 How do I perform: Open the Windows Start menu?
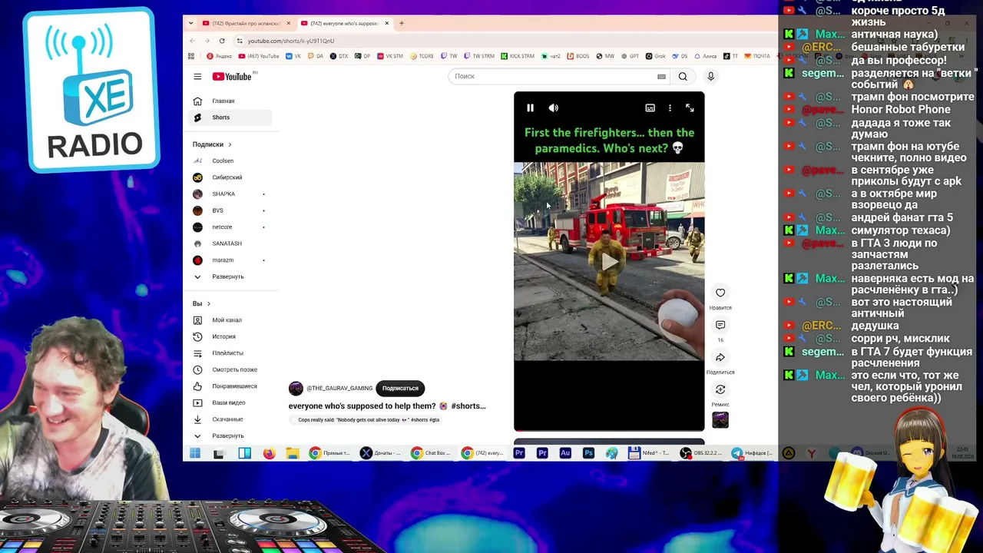(195, 453)
